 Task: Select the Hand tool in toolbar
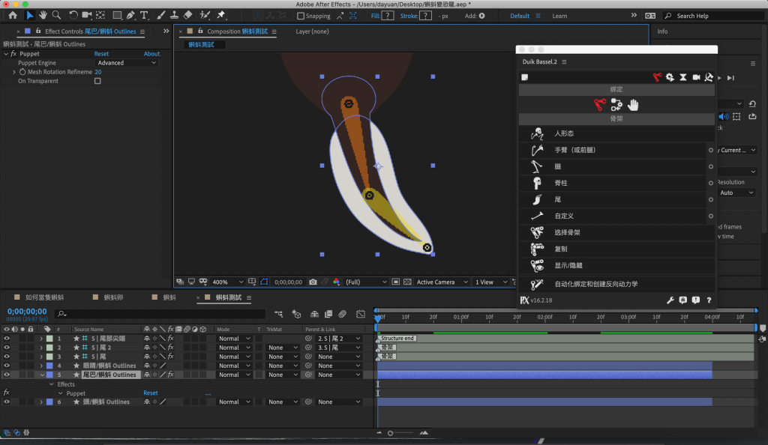tap(43, 15)
